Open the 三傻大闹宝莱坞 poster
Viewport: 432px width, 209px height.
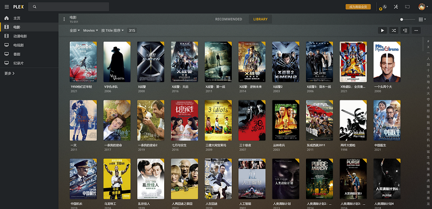[x=218, y=120]
